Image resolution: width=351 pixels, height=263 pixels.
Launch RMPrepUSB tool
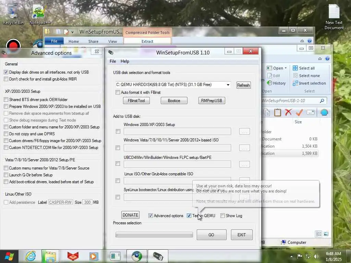click(211, 101)
